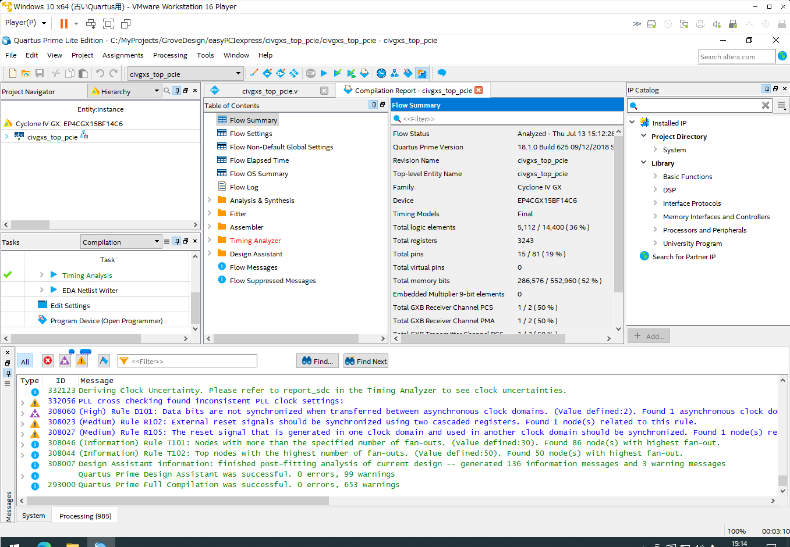This screenshot has height=547, width=790.
Task: Open Compilation Report toolbar icon
Action: point(364,73)
